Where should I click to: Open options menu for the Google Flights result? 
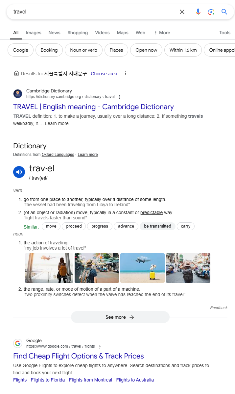pos(100,347)
